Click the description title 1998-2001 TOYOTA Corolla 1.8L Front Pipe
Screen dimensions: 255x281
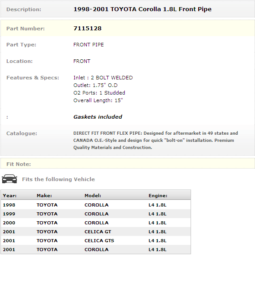click(x=143, y=9)
